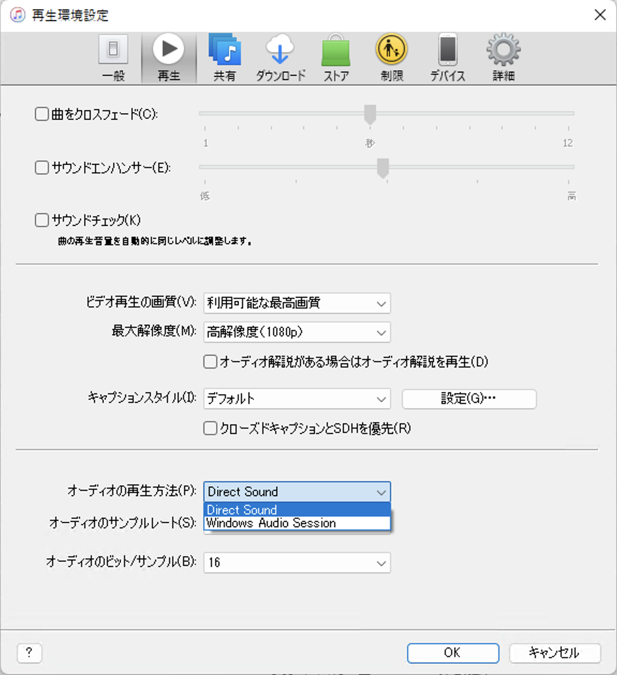Click the 設定(G) caption settings button
The image size is (617, 675).
click(469, 399)
